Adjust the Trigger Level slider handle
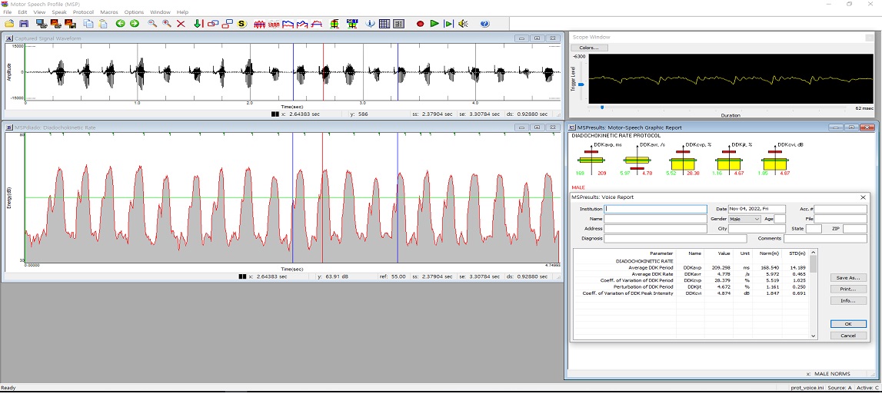The image size is (882, 397). 581,85
